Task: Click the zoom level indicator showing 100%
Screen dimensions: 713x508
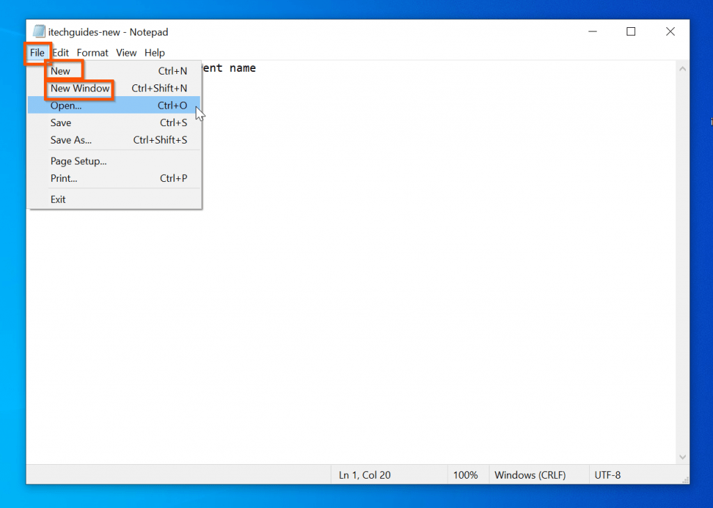Action: coord(467,475)
